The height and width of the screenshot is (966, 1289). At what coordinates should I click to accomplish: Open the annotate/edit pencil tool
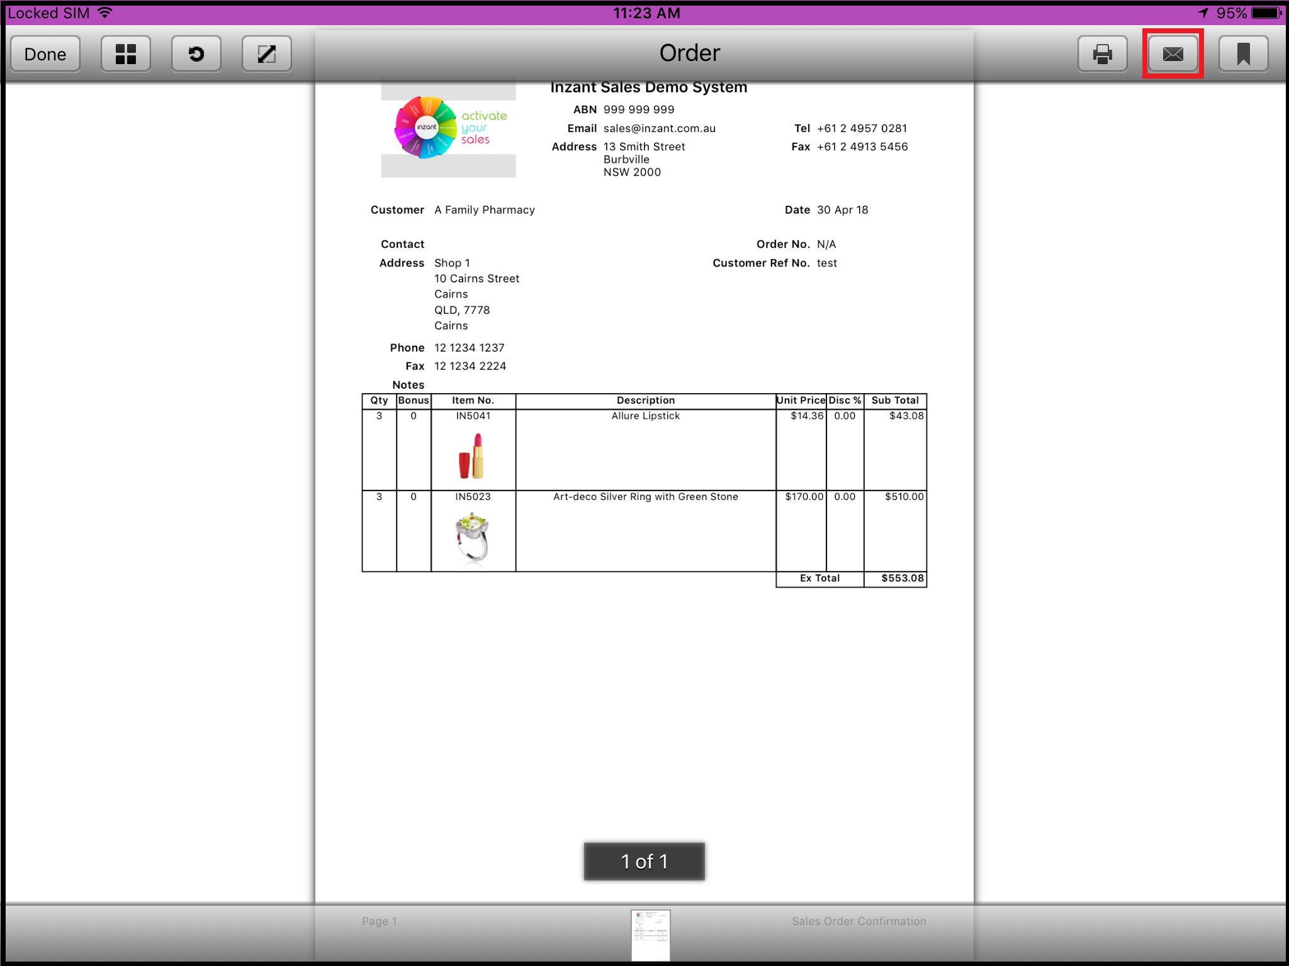point(267,54)
